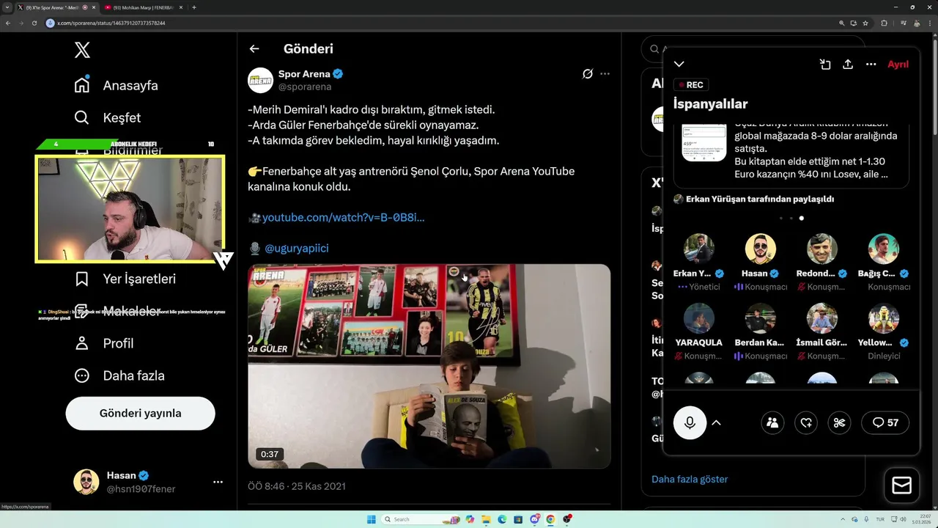Open the messages envelope button

click(x=901, y=485)
